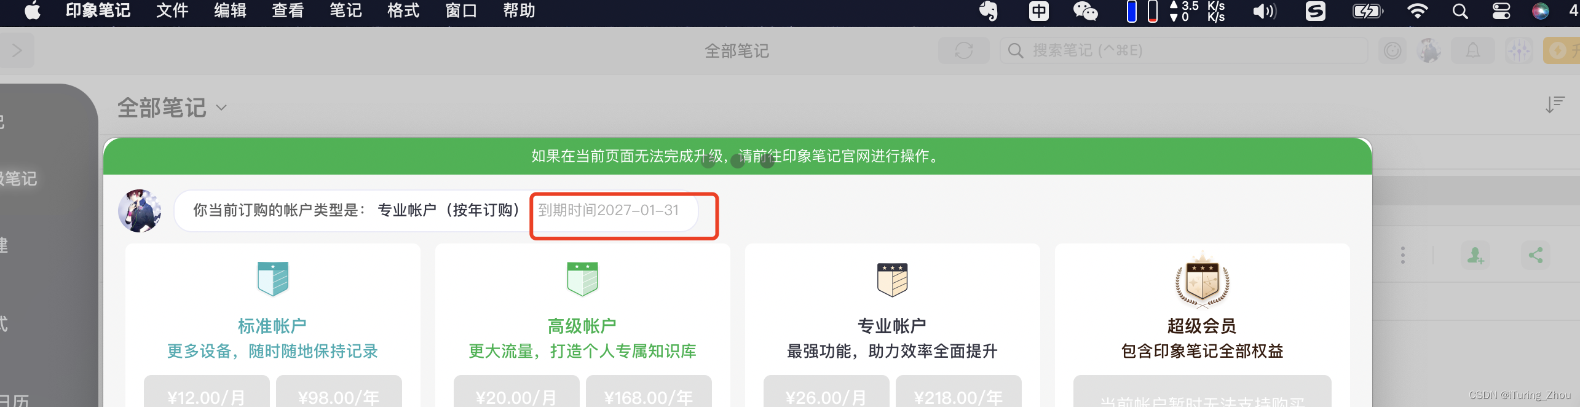Click the share icon
Screen dimensions: 1580x407
coord(1536,255)
